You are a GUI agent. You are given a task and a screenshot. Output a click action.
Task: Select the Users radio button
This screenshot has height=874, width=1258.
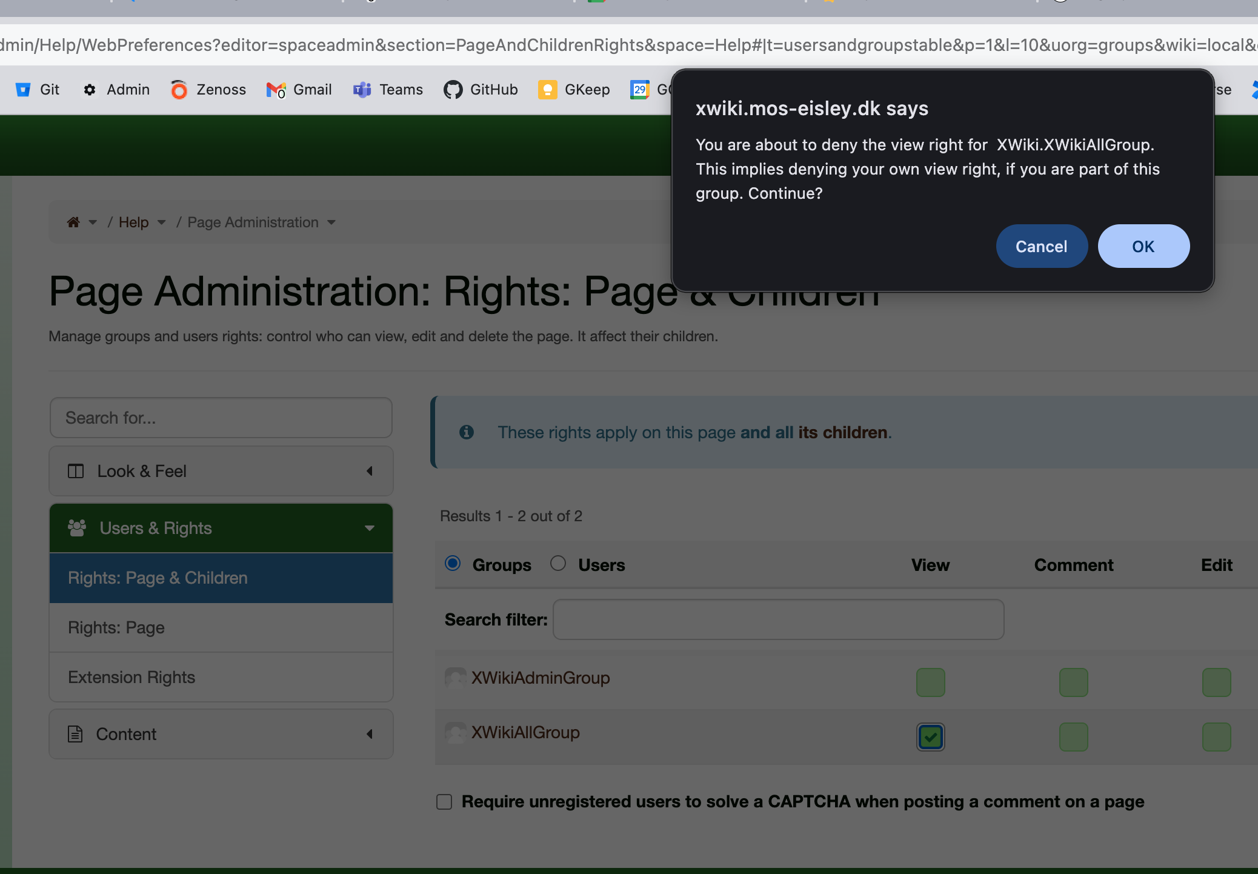point(558,564)
